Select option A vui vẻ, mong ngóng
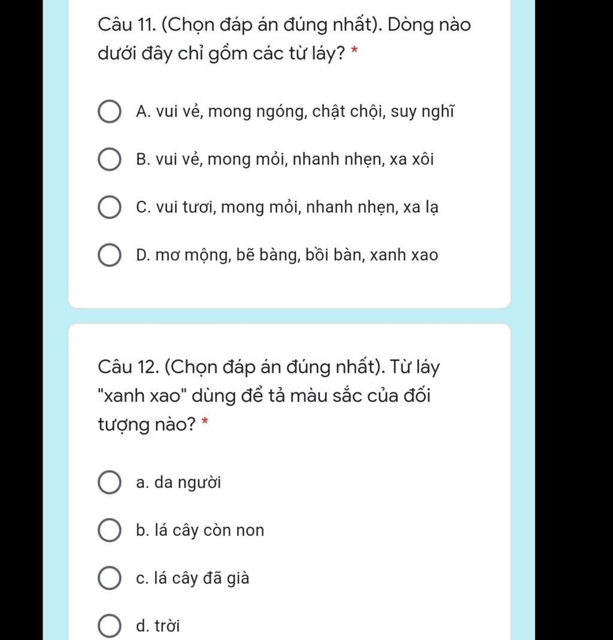613x640 pixels. 110,111
